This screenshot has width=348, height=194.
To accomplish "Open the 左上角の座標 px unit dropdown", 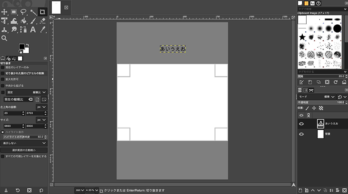I will pos(41,107).
